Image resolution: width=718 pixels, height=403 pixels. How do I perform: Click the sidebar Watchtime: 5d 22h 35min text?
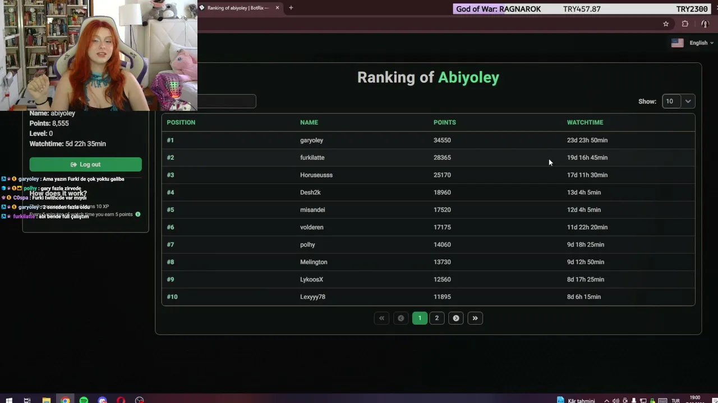[68, 144]
